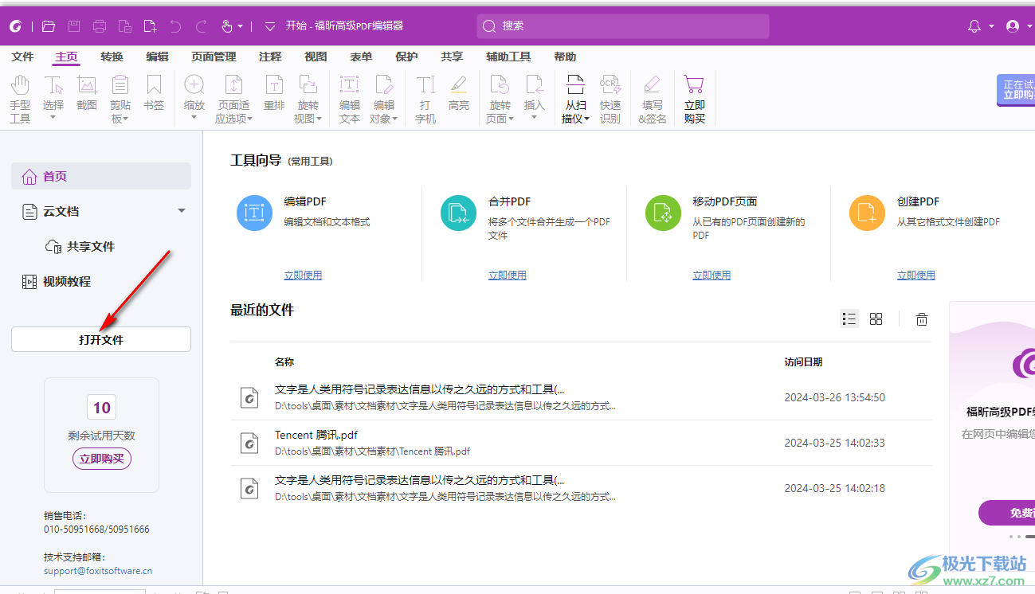The image size is (1035, 594).
Task: Click the blue 编辑PDF wizard icon
Action: [255, 213]
